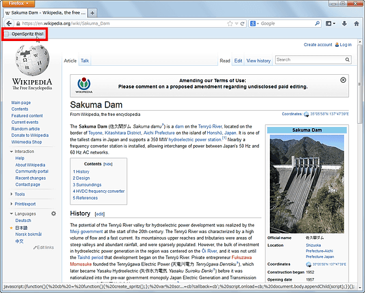
Task: Open hydroelectric power station link
Action: coord(195,140)
